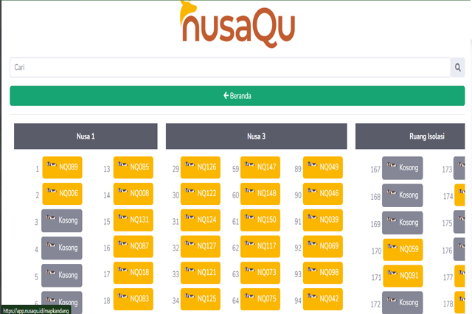Select empty Kosong stall 5
The image size is (472, 314).
(x=62, y=275)
